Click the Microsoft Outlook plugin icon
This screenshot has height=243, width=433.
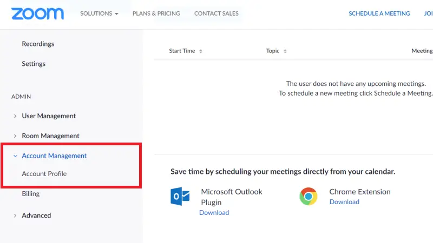(180, 196)
